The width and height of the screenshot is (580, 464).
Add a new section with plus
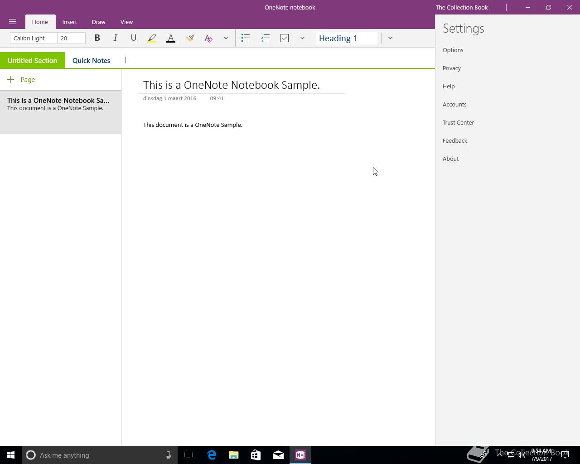point(126,60)
